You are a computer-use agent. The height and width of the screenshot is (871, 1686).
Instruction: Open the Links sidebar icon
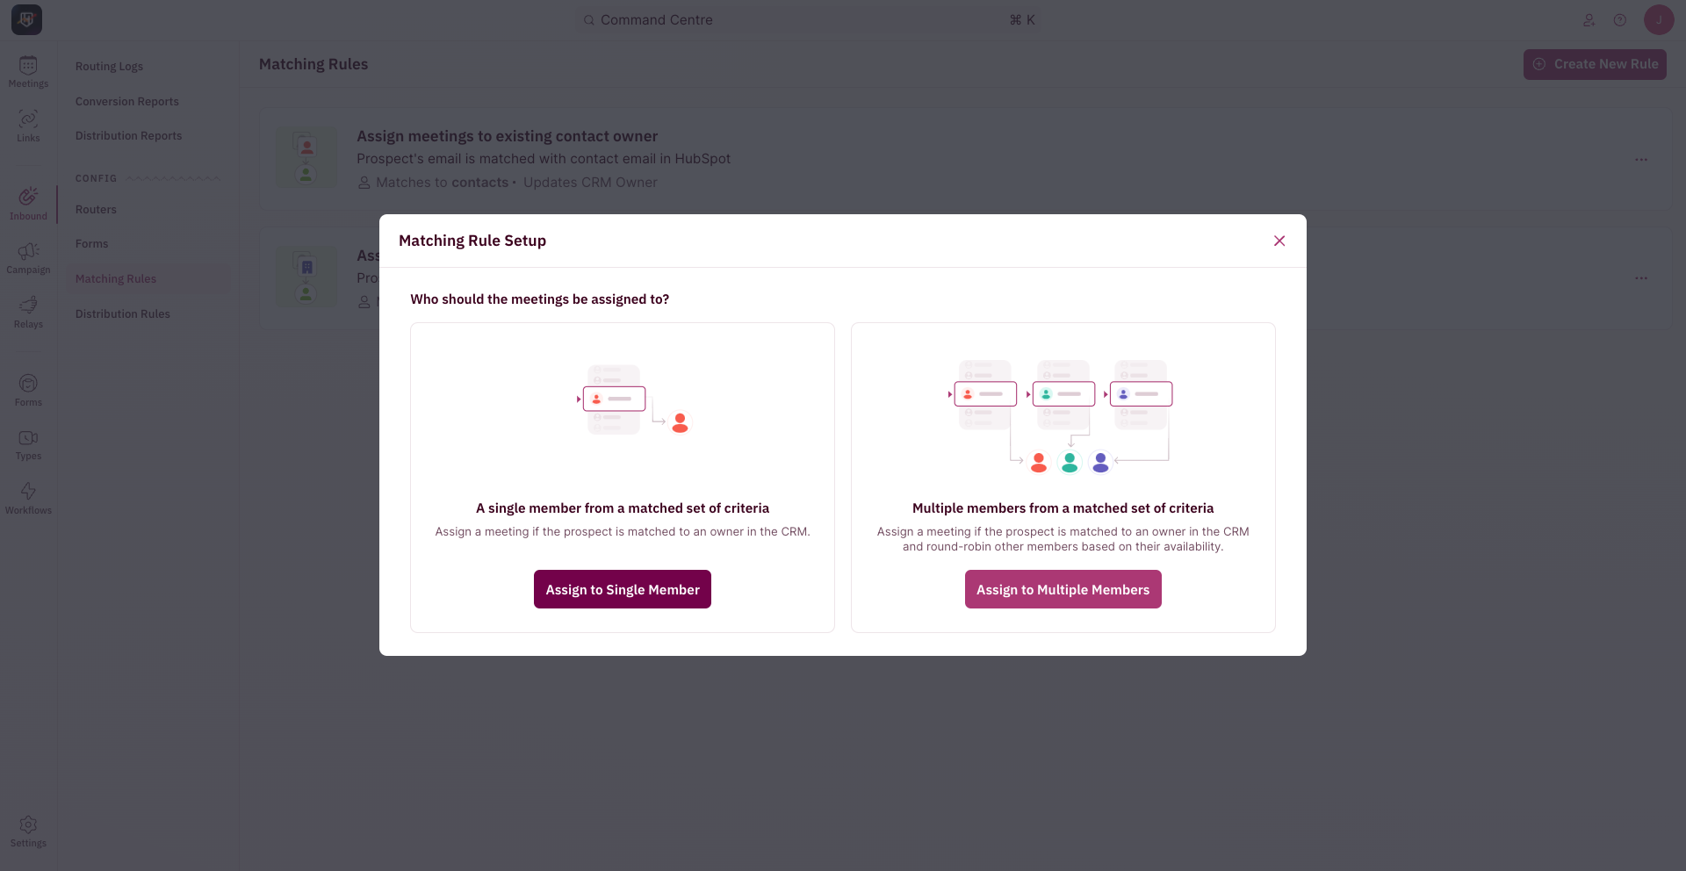(28, 126)
